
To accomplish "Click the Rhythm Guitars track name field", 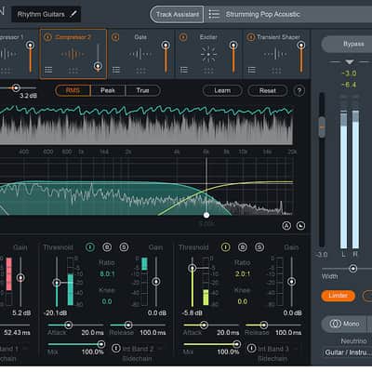I will pyautogui.click(x=46, y=14).
